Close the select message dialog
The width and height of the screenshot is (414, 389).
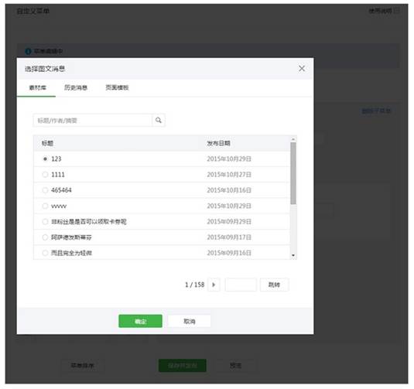pos(302,69)
